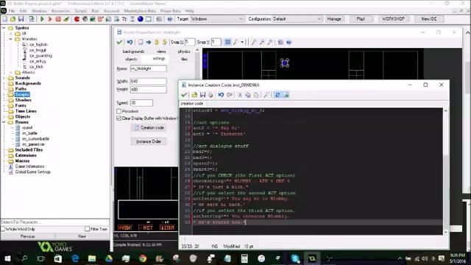Create a font with the T icon
The width and height of the screenshot is (471, 265).
[x=124, y=19]
